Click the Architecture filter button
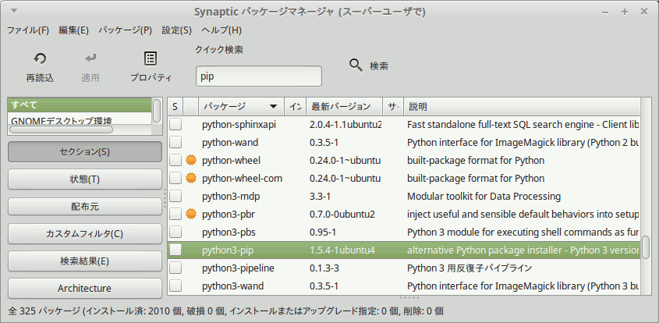 tap(84, 289)
